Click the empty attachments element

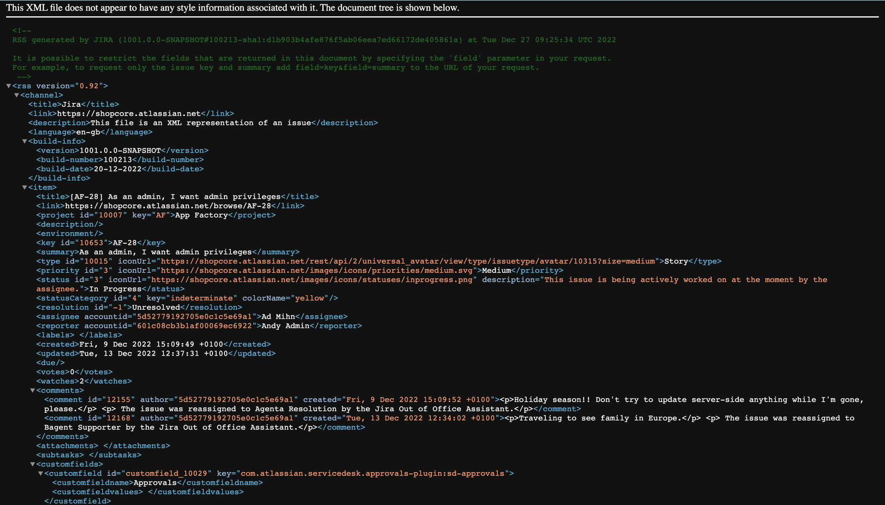103,446
